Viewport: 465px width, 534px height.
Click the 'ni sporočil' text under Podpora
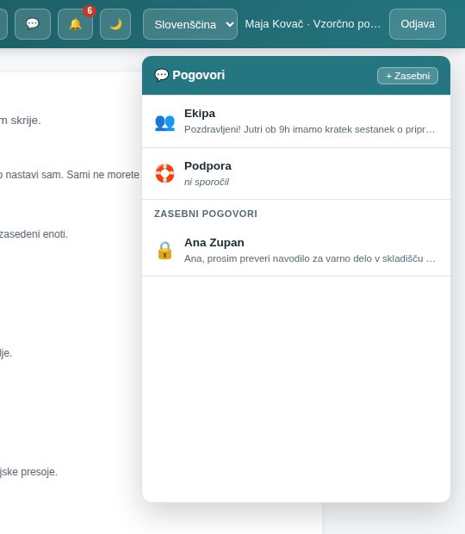207,182
